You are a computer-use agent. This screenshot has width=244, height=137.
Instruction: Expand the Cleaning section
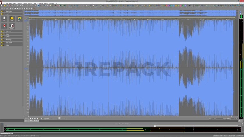click(8, 31)
